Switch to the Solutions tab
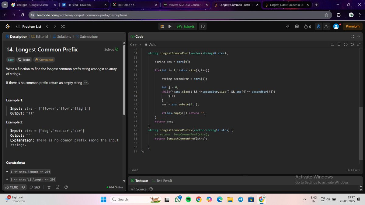The image size is (365, 205). tap(62, 36)
